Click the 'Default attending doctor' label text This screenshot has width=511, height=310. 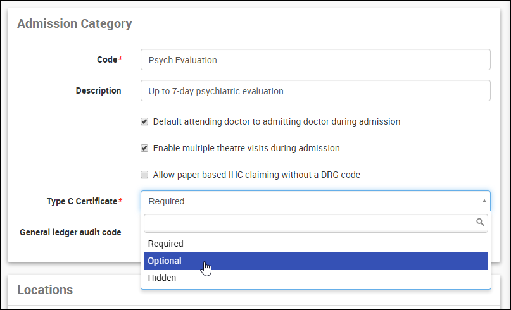[276, 121]
